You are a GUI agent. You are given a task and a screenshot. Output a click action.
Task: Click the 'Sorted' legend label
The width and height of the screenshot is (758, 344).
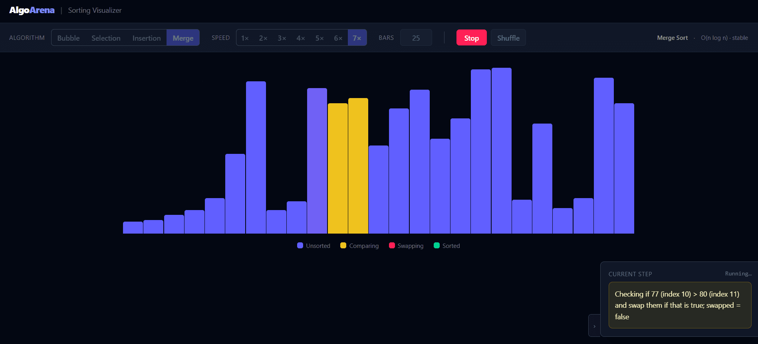[451, 246]
